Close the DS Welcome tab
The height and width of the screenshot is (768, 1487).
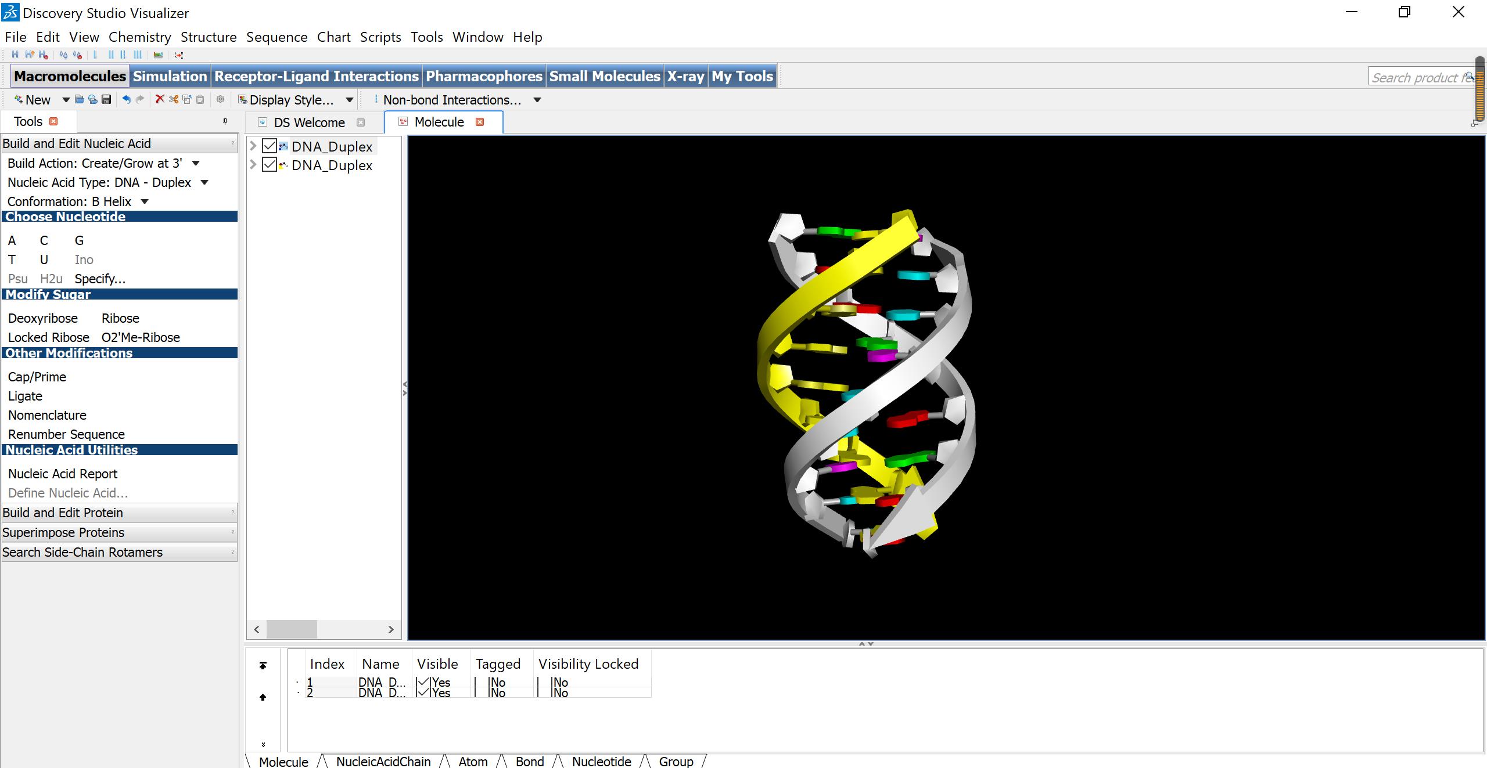(x=361, y=122)
